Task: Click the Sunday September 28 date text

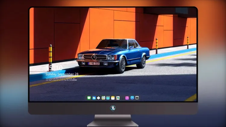Action: click(62, 74)
